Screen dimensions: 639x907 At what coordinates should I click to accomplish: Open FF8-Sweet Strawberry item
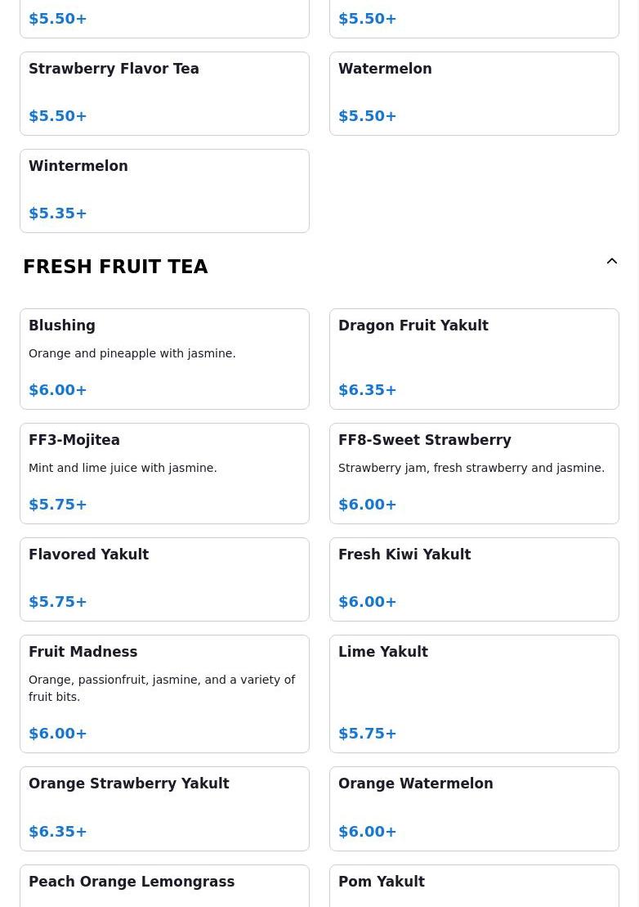coord(474,474)
